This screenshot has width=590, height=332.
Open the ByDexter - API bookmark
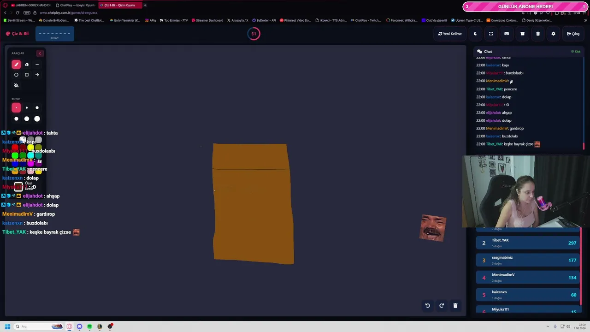(x=264, y=20)
